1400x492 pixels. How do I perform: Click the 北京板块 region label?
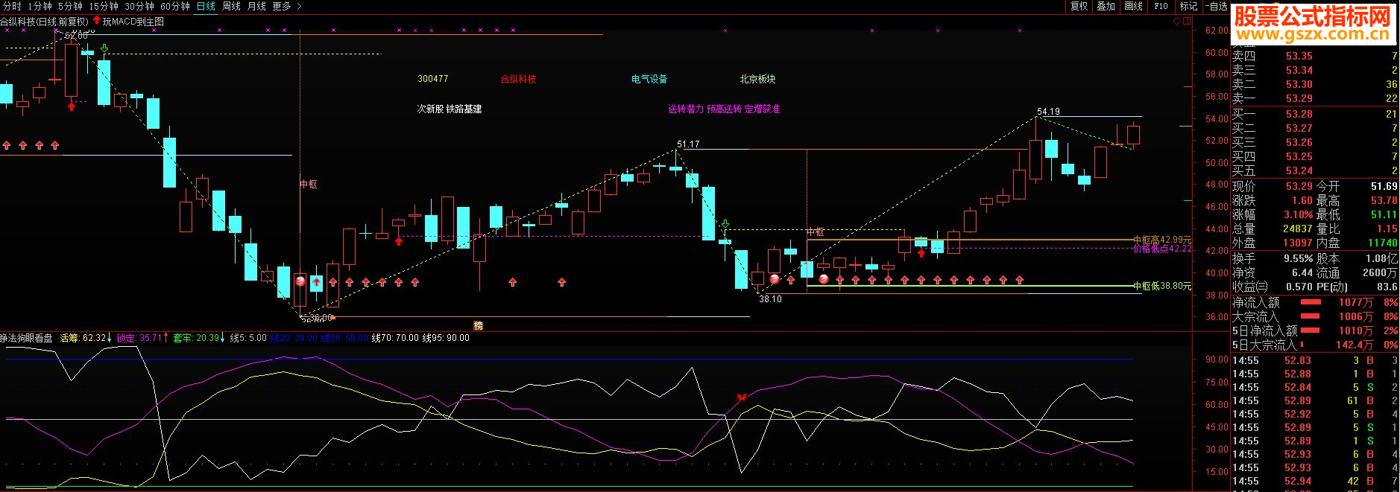pyautogui.click(x=757, y=79)
